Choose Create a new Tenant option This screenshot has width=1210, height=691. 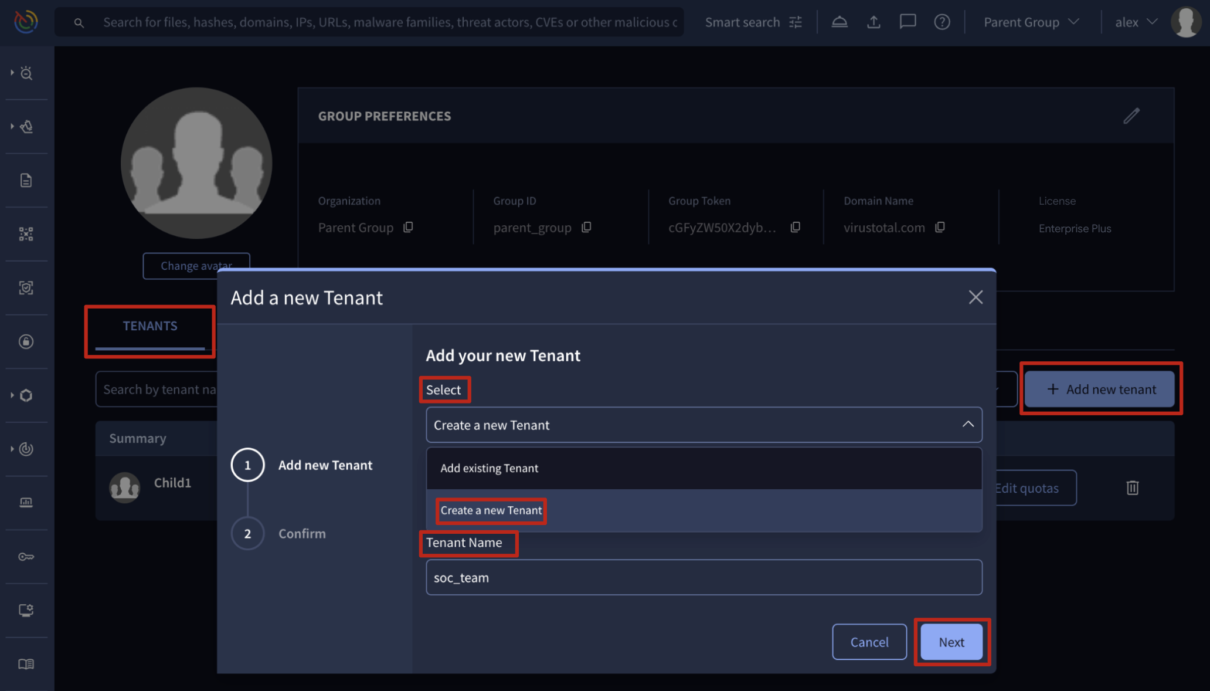491,510
